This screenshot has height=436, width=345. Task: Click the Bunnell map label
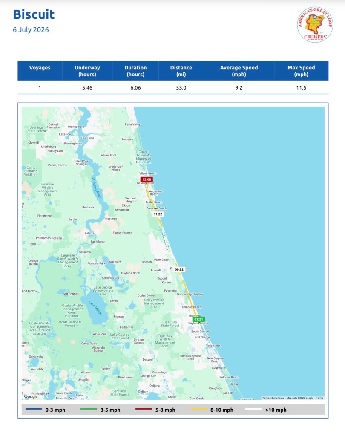point(155,270)
